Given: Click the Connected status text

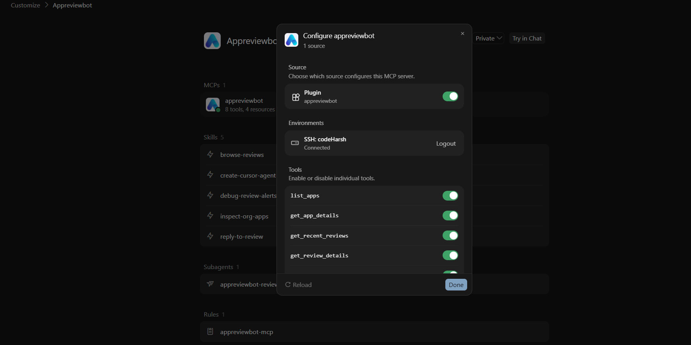Looking at the screenshot, I should pyautogui.click(x=317, y=148).
